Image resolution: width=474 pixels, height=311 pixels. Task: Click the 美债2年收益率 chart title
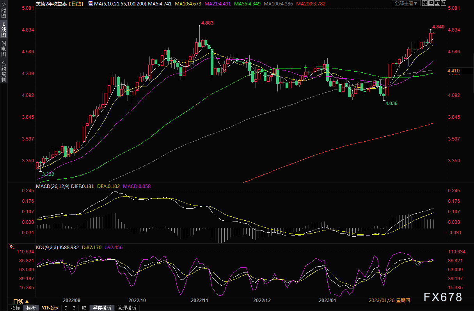(x=51, y=4)
